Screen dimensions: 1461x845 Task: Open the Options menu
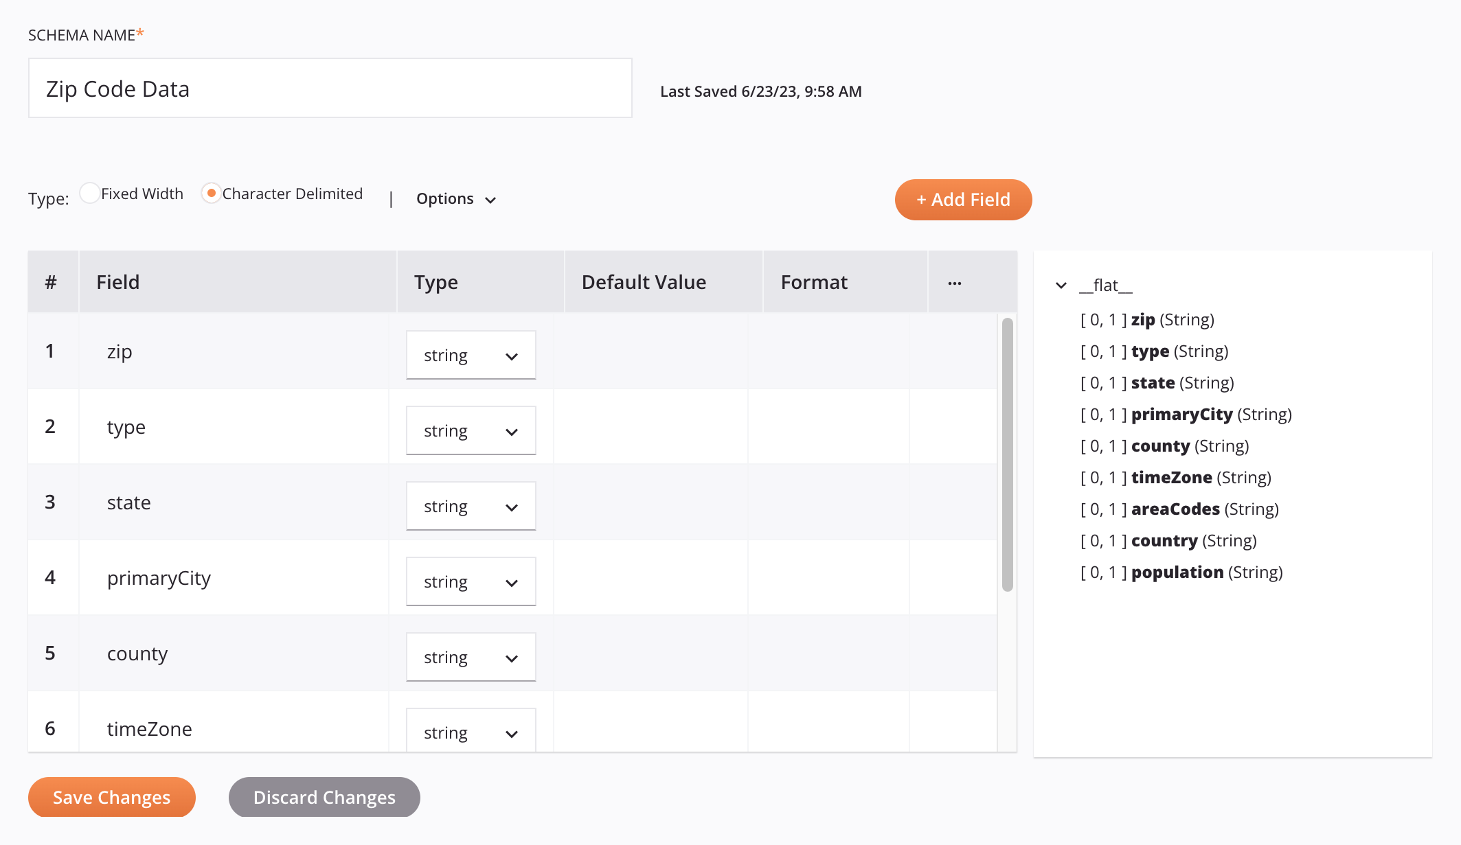(457, 199)
